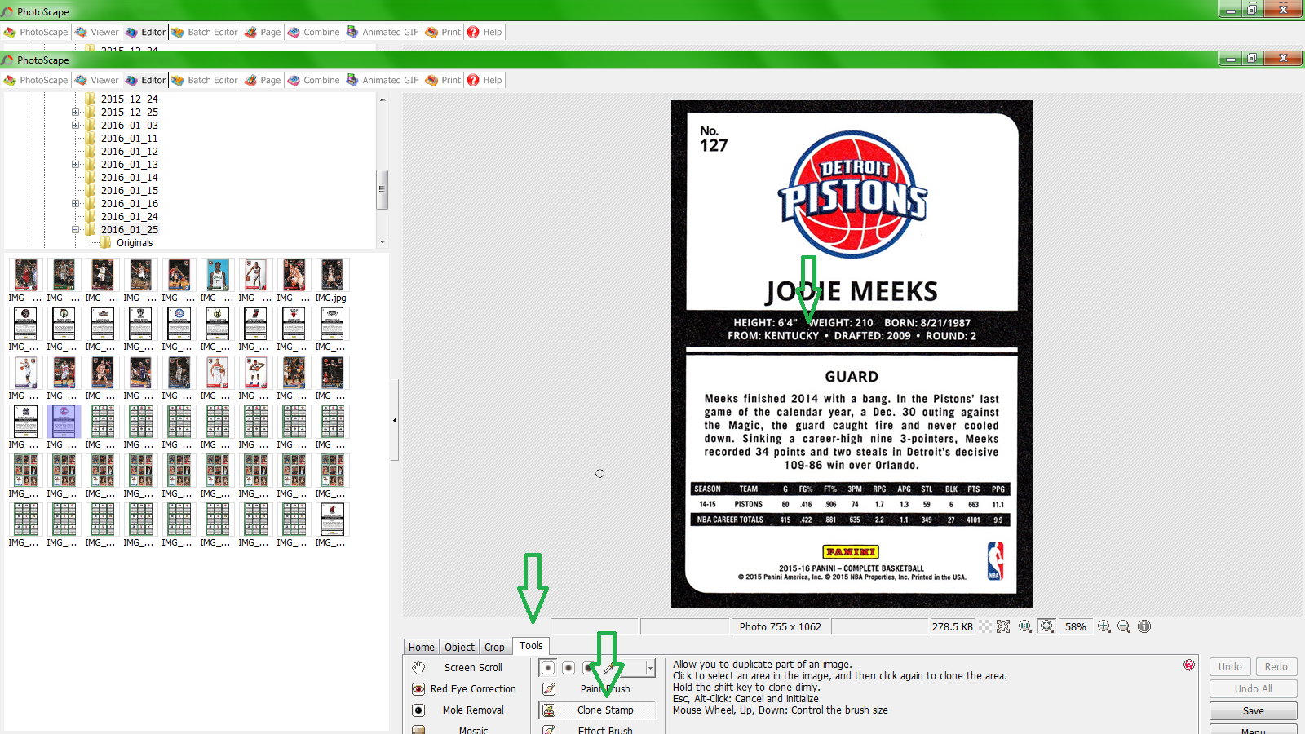Select the Tools tab
This screenshot has width=1305, height=734.
[x=531, y=645]
